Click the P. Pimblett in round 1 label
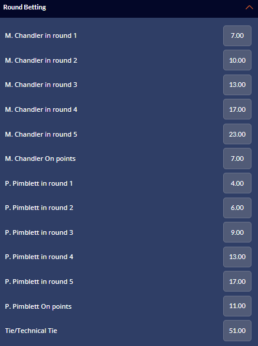 pos(39,183)
